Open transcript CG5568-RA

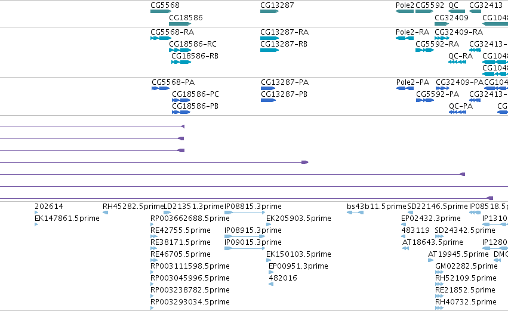click(172, 32)
